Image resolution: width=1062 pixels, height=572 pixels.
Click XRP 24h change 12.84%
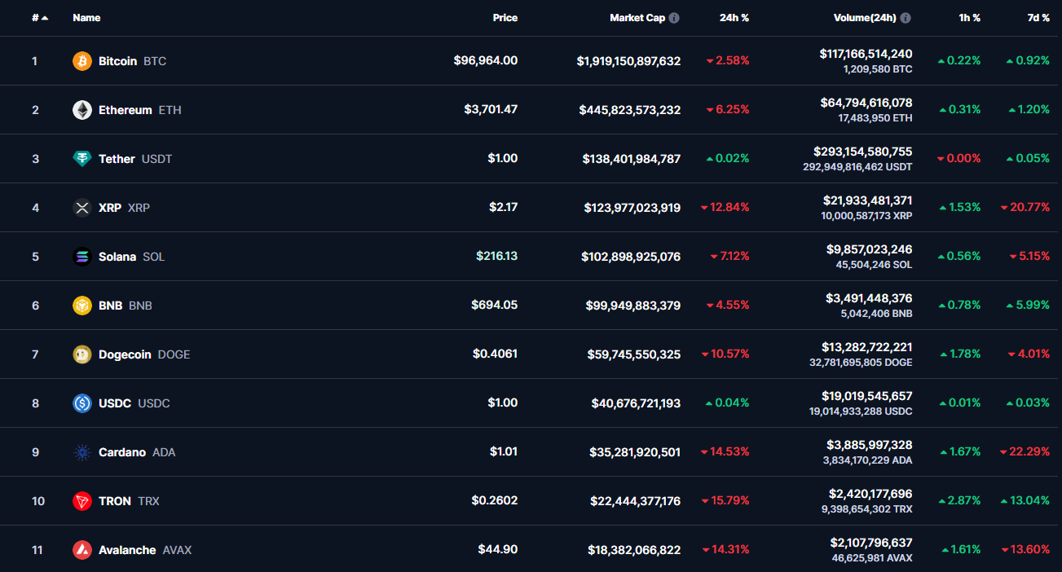725,208
